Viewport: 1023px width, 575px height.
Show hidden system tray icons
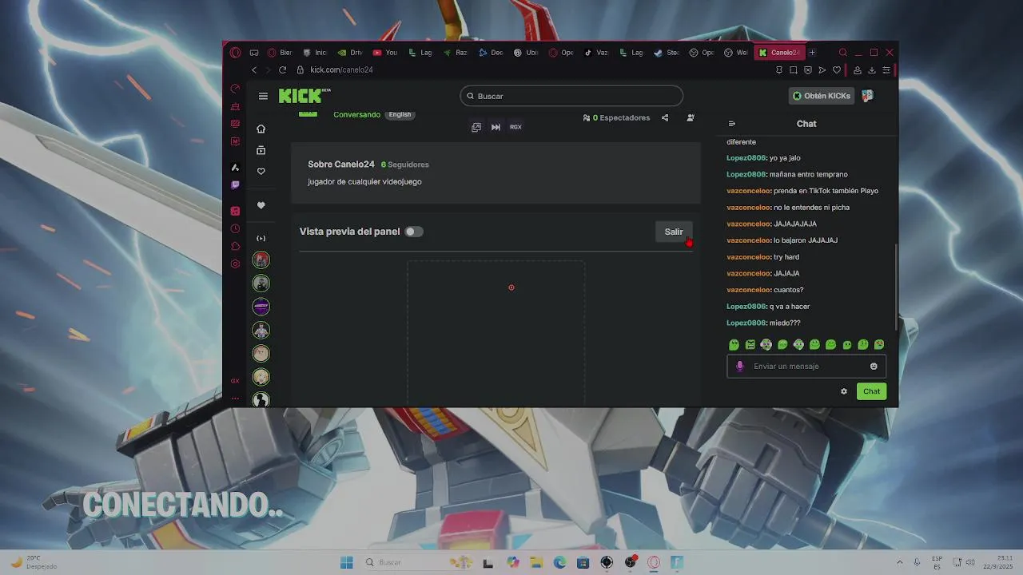[899, 562]
